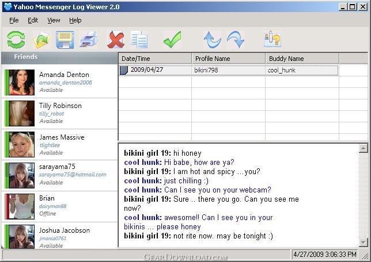Image resolution: width=371 pixels, height=262 pixels.
Task: Open the Help menu
Action: coord(75,20)
